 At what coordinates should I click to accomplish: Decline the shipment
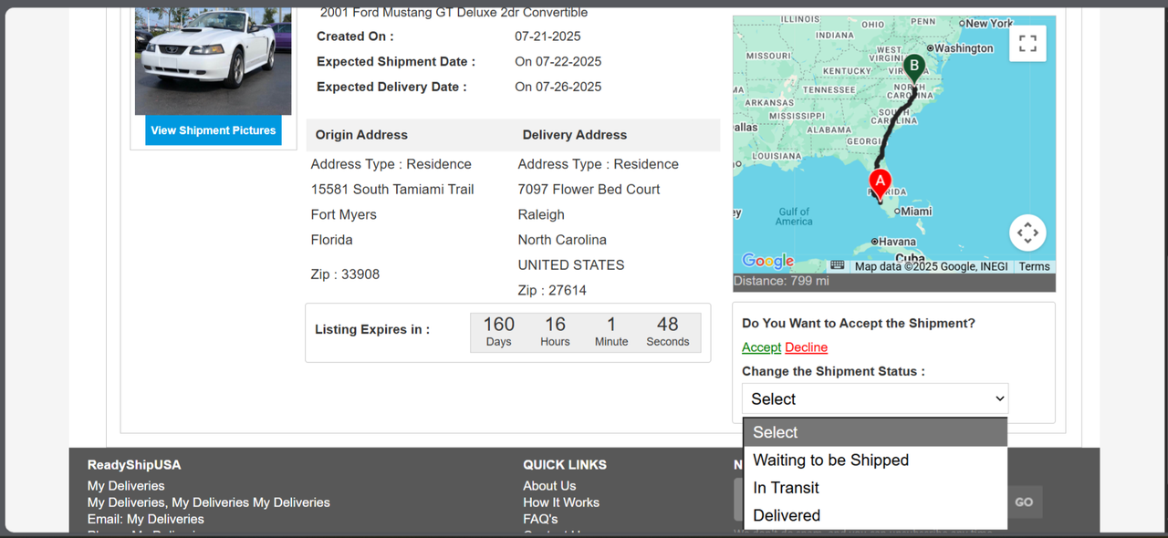(807, 347)
